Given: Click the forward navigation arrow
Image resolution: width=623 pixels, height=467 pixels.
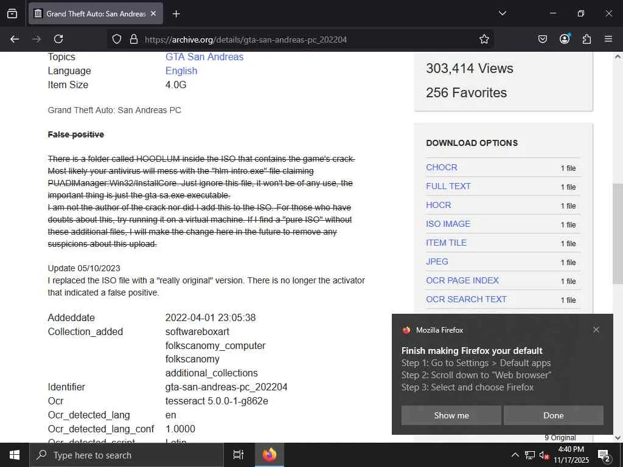Looking at the screenshot, I should [37, 39].
